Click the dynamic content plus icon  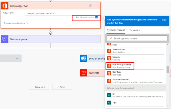coord(97,17)
